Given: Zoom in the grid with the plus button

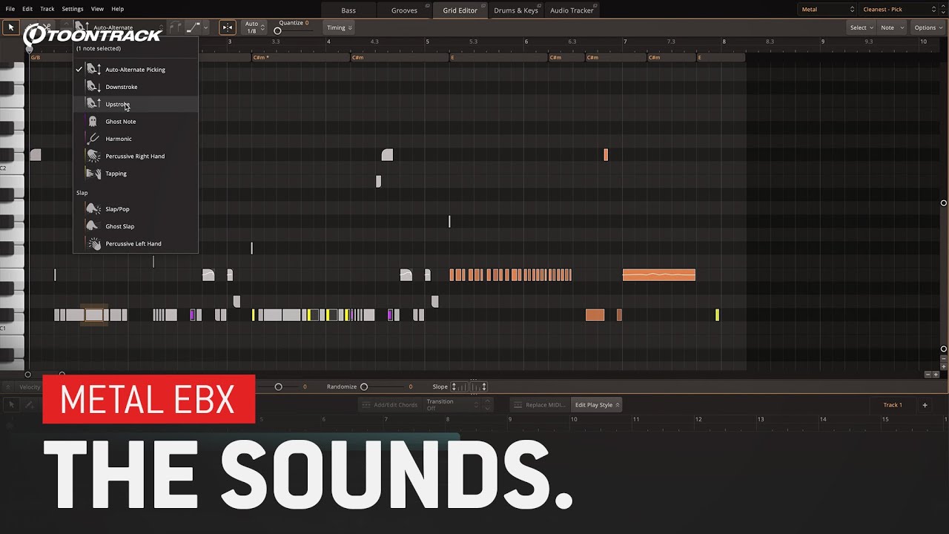Looking at the screenshot, I should (x=936, y=375).
